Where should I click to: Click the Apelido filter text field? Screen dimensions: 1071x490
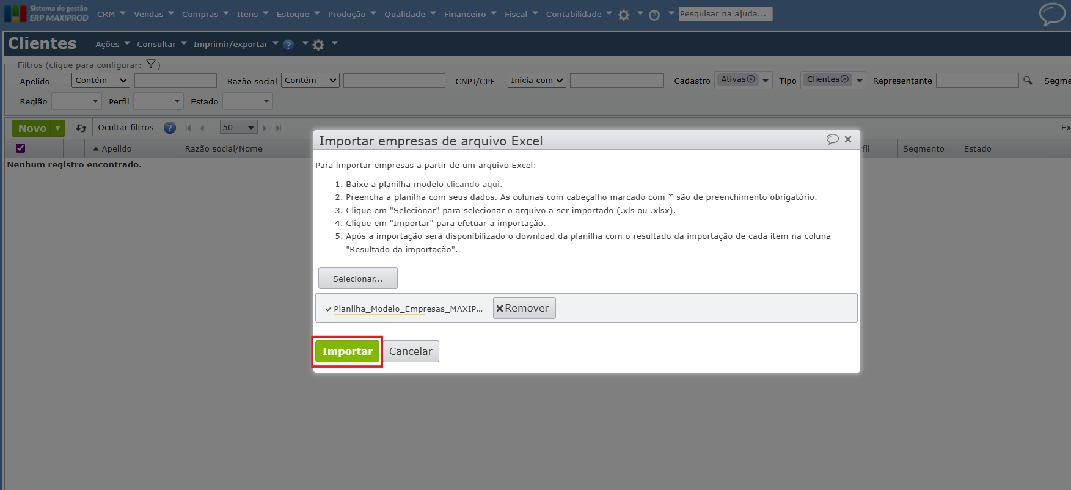pos(175,81)
